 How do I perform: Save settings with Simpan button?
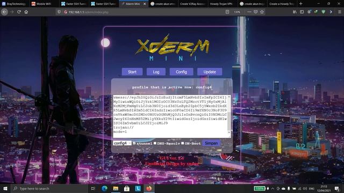coord(211,143)
